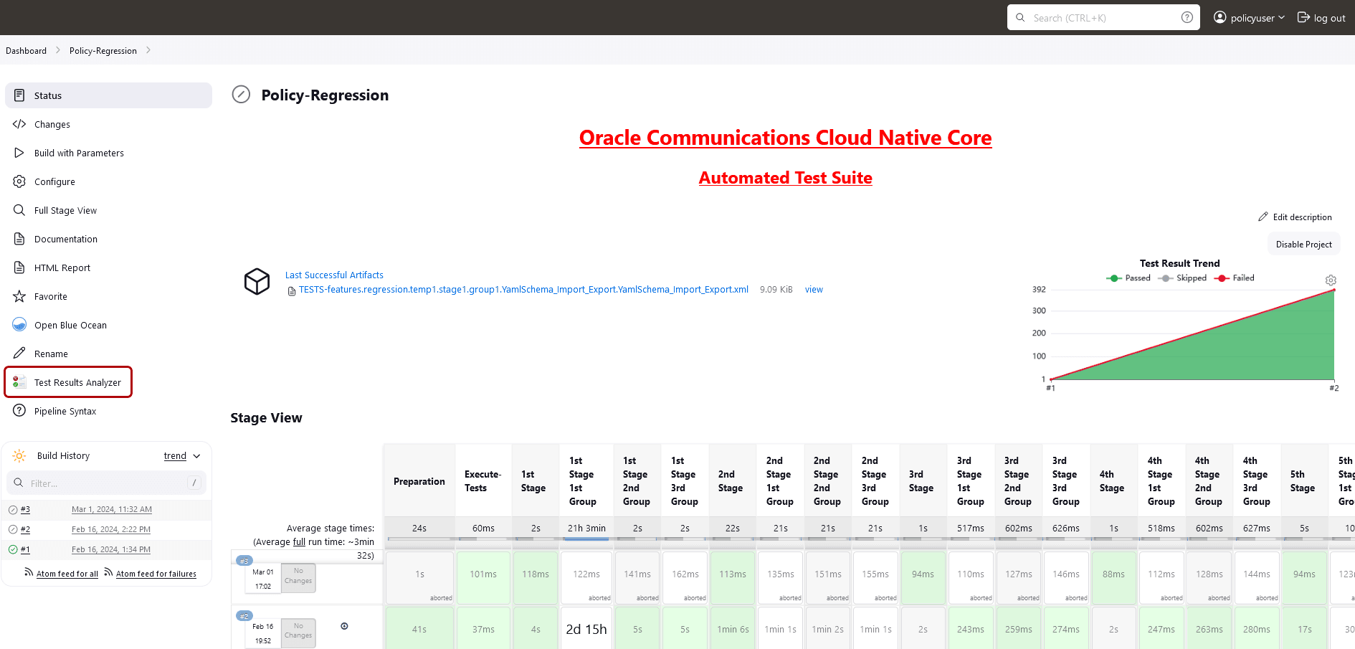Image resolution: width=1355 pixels, height=649 pixels.
Task: Collapse the Build History chevron
Action: click(197, 456)
